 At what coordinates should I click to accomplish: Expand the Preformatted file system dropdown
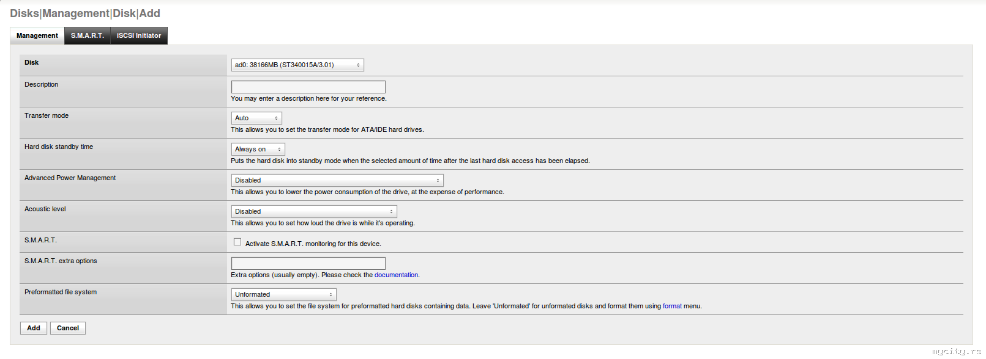click(284, 294)
